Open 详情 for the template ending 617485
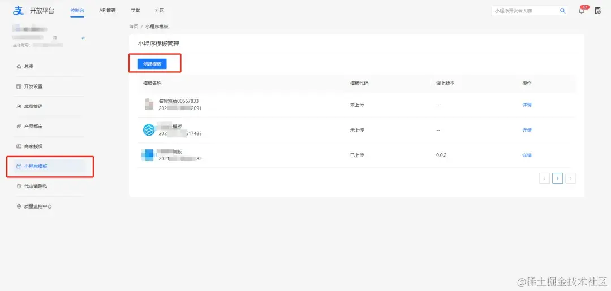 click(527, 130)
